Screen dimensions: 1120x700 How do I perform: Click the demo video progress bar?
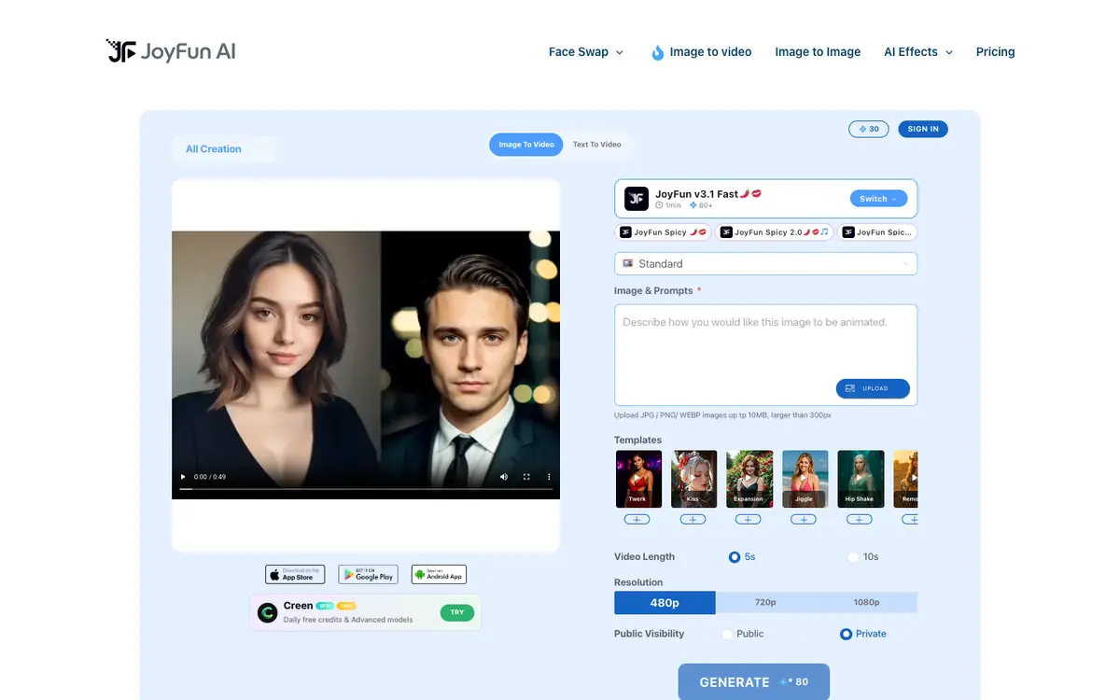click(366, 489)
